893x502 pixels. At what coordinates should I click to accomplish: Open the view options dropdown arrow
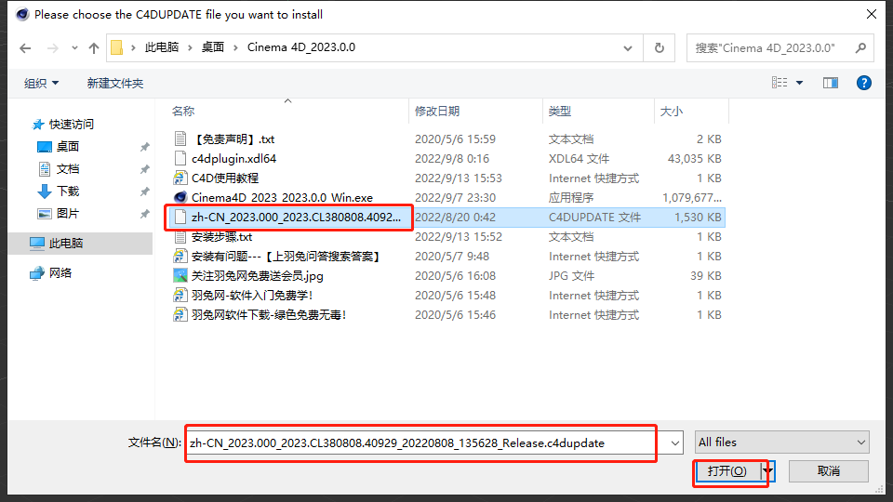(x=800, y=83)
